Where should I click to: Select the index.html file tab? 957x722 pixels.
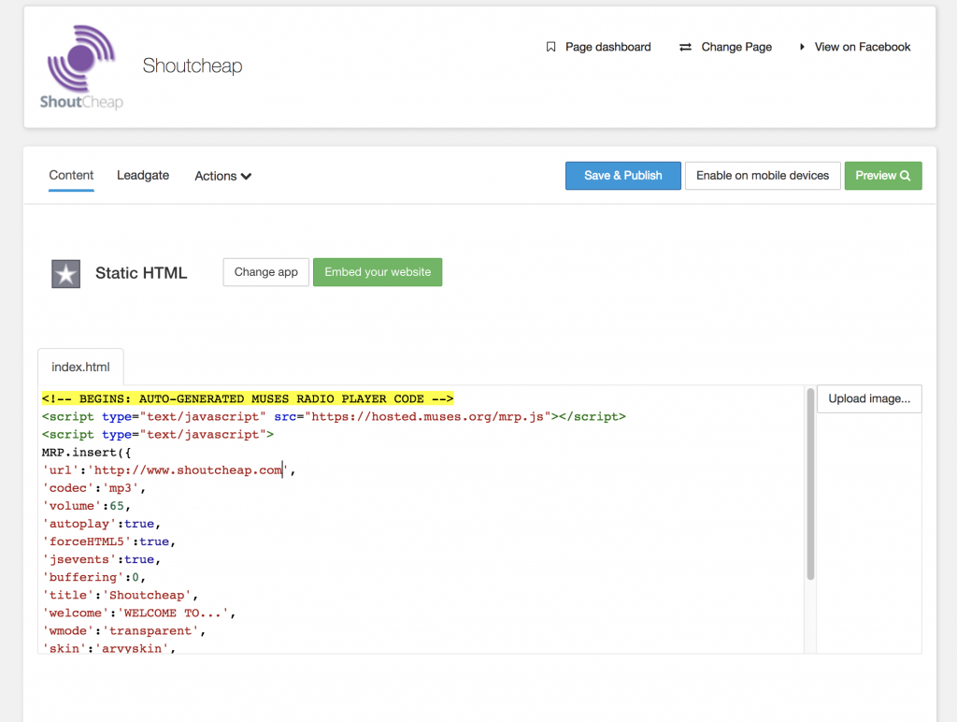(x=80, y=367)
